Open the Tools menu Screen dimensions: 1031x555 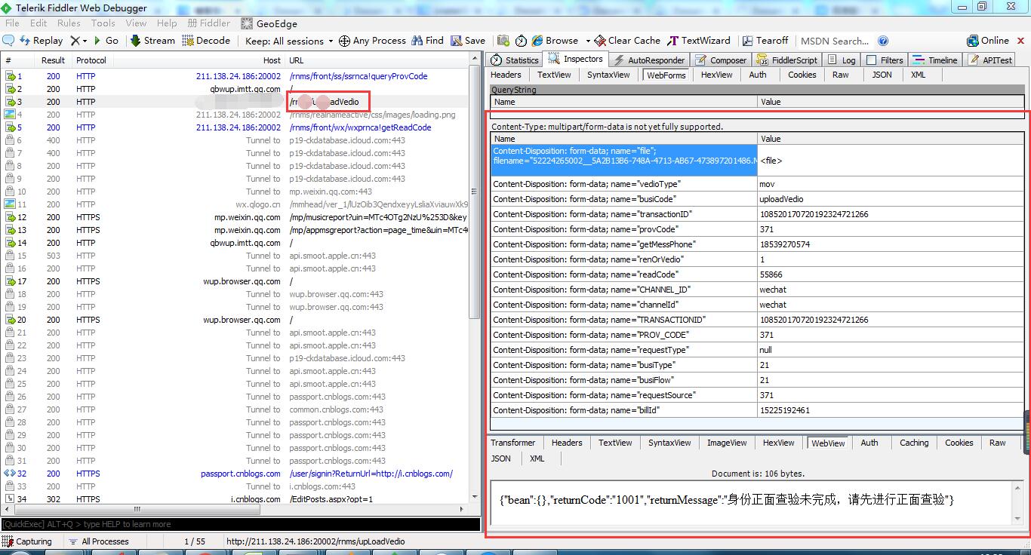103,23
